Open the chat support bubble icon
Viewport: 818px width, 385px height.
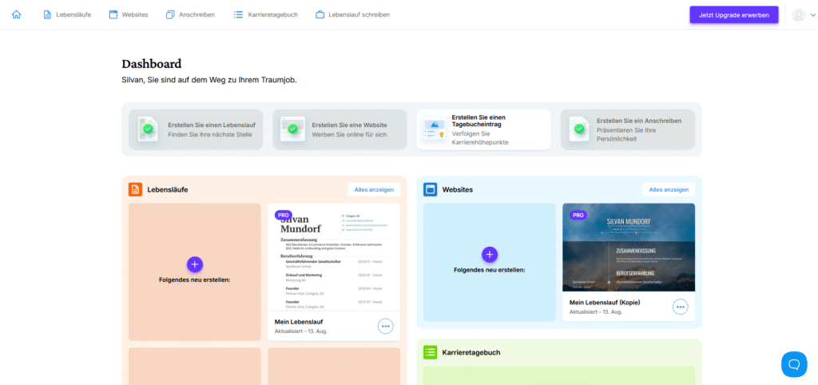click(x=793, y=364)
